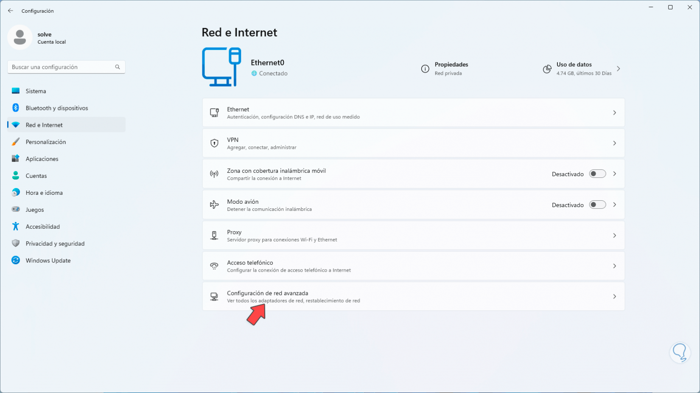Open Juegos in the sidebar

click(x=66, y=210)
